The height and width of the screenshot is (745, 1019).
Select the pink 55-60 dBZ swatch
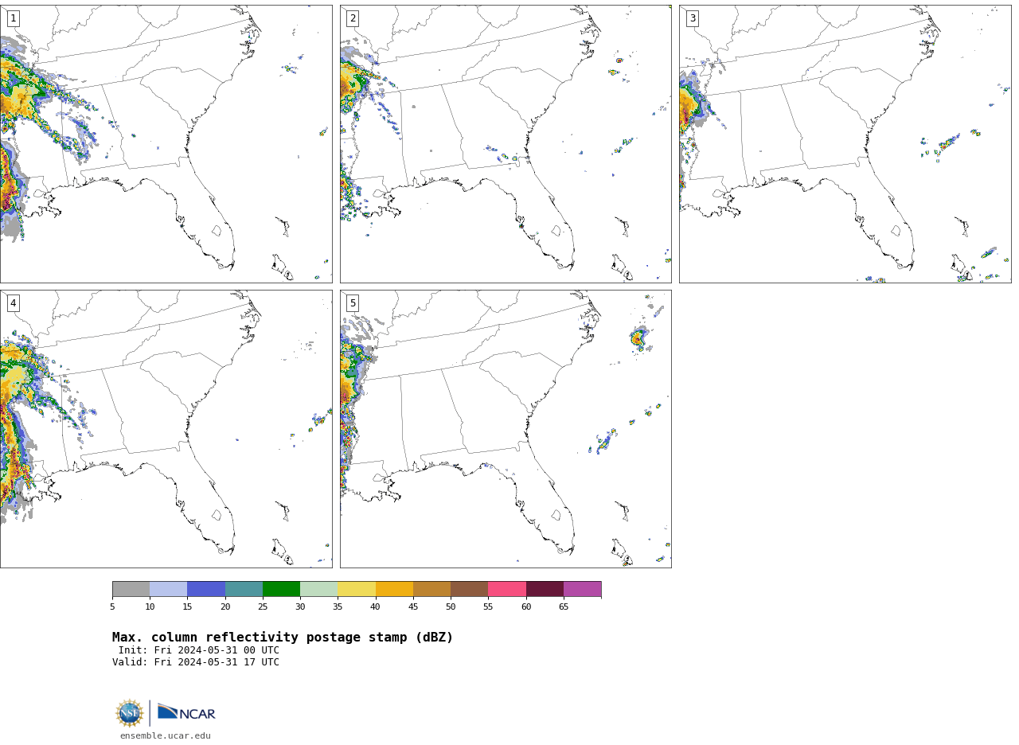tap(507, 589)
